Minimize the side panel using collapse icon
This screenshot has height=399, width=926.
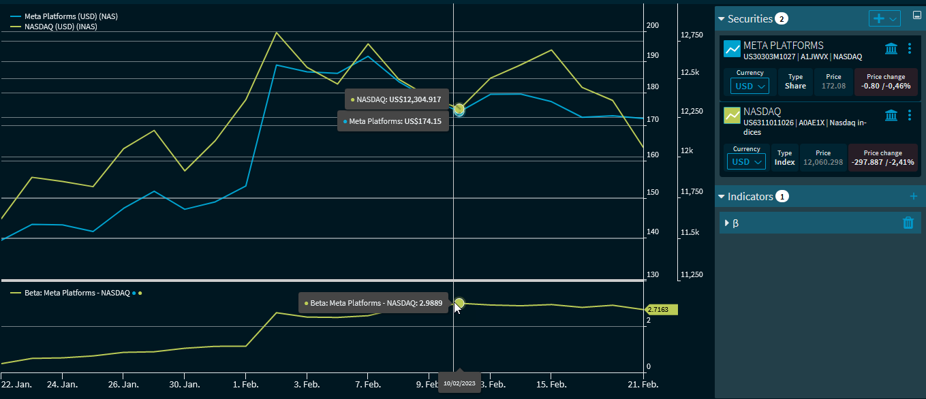point(916,14)
